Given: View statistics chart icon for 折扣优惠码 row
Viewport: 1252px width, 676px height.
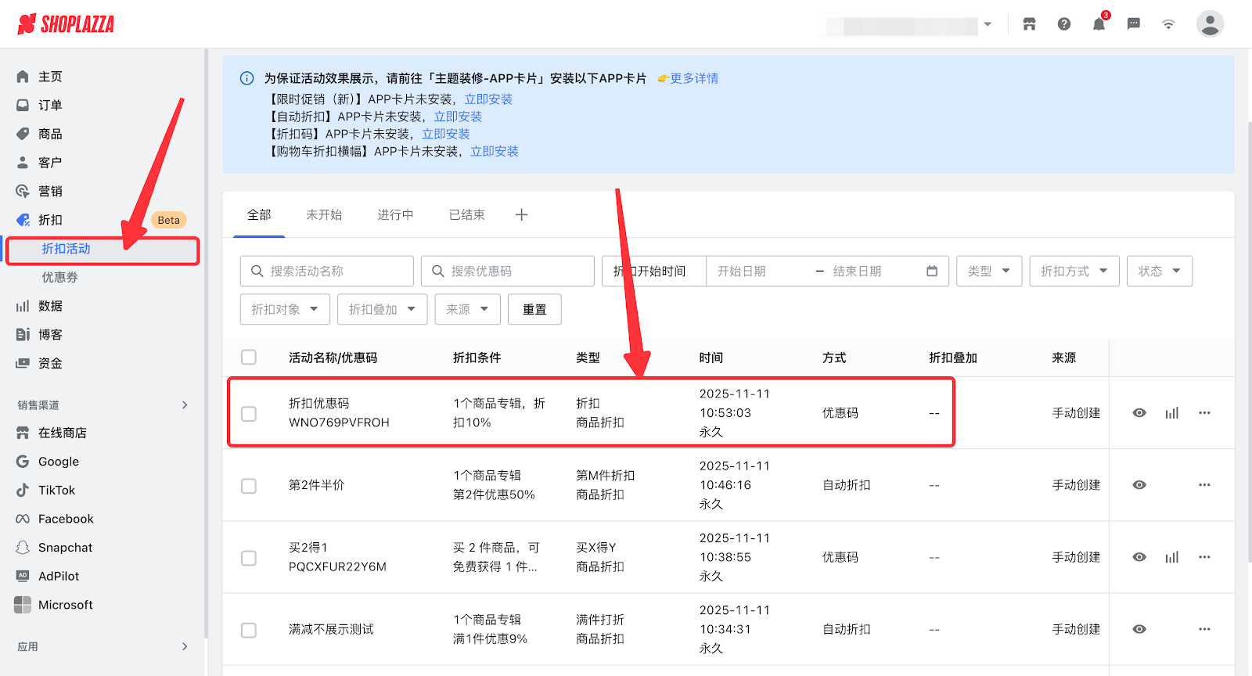Looking at the screenshot, I should pyautogui.click(x=1171, y=413).
